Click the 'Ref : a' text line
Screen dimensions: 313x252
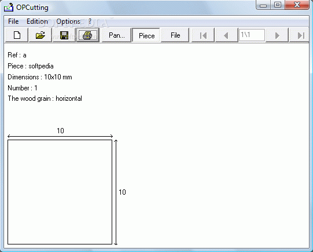17,55
